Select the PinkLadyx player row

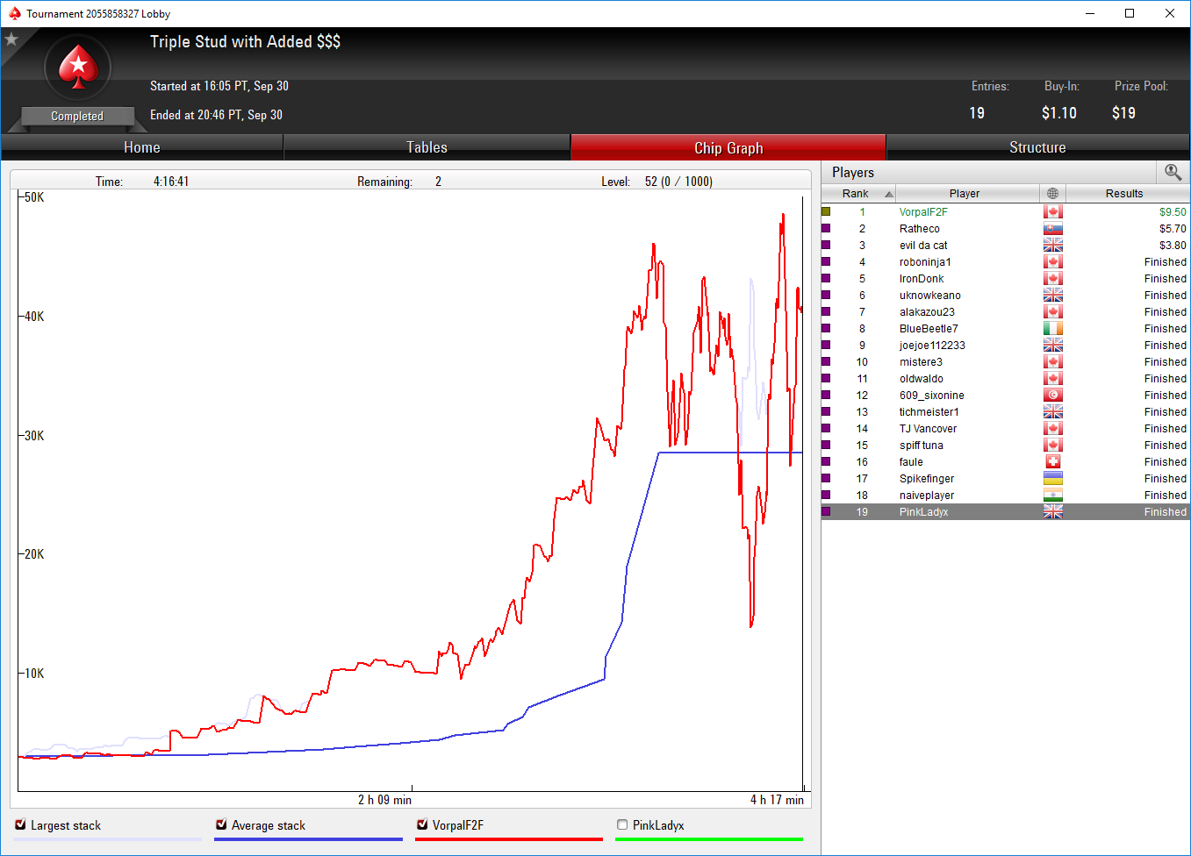[x=1006, y=511]
